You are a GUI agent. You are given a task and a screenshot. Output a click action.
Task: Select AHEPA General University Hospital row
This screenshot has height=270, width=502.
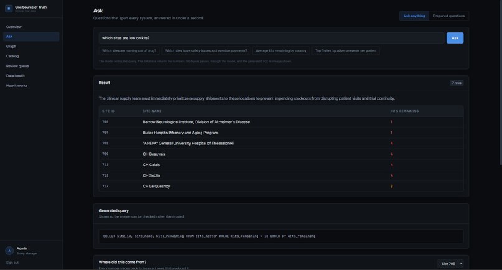[x=281, y=143]
